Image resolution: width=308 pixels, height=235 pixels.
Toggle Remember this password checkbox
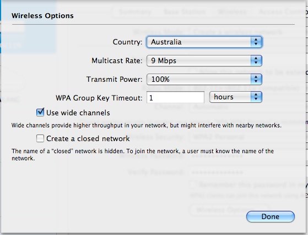pos(193,184)
